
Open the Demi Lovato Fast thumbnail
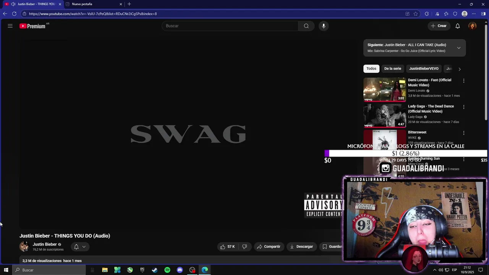[385, 90]
